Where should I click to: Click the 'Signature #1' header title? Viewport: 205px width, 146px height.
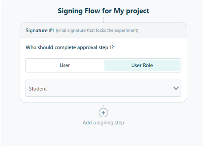40,30
